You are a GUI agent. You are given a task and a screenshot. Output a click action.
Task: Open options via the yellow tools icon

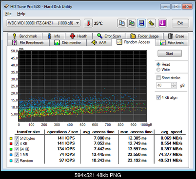click(151, 23)
